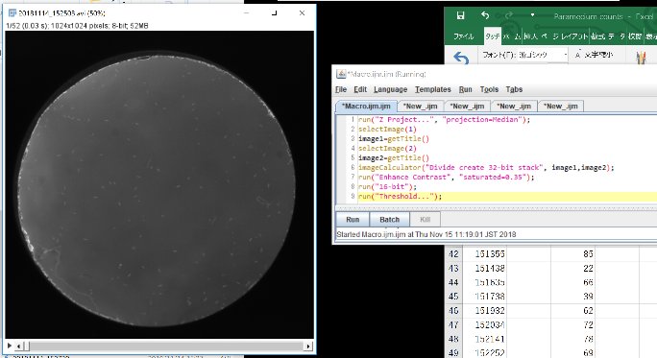
Task: Switch to Excel's 数式 ribbon tab
Action: pyautogui.click(x=598, y=36)
